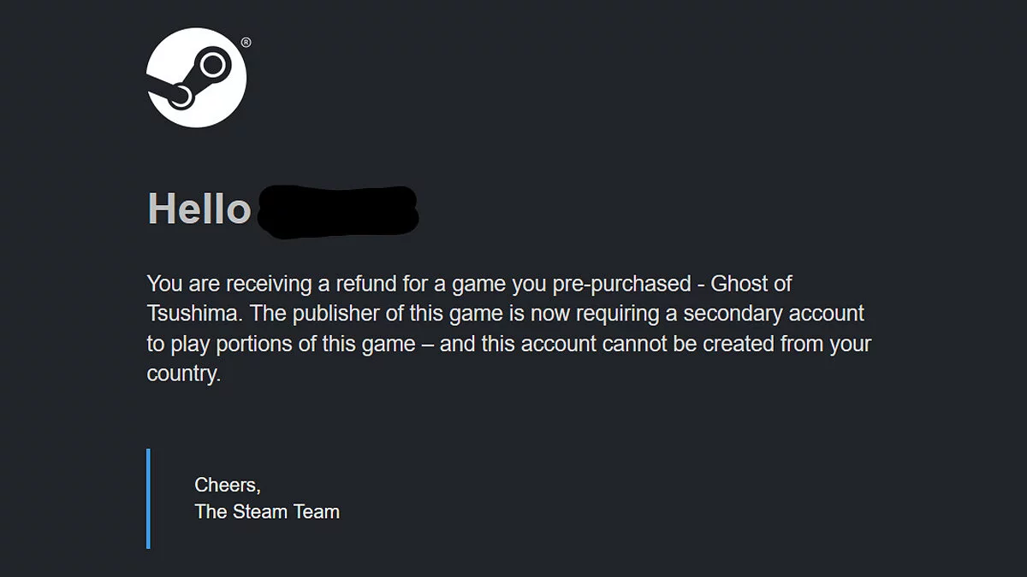Click the Steam logo icon
Viewport: 1027px width, 577px height.
click(x=196, y=78)
